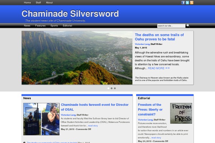Click the search magnifier icon
Viewport: 215px width, 143px height.
(x=188, y=26)
